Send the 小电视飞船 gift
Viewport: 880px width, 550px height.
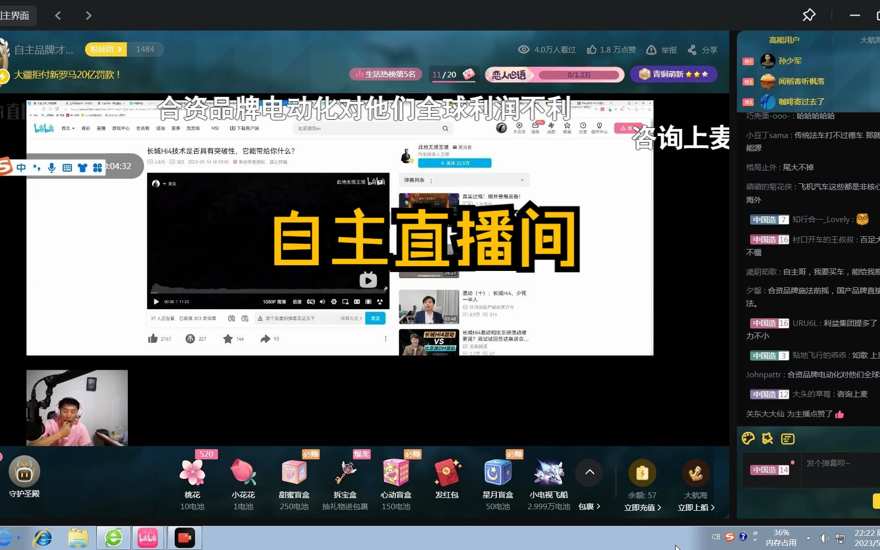point(549,472)
